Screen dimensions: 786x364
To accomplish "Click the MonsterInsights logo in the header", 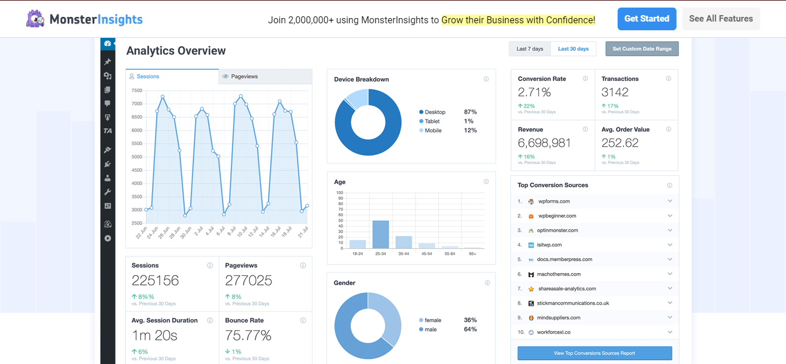I will coord(84,19).
